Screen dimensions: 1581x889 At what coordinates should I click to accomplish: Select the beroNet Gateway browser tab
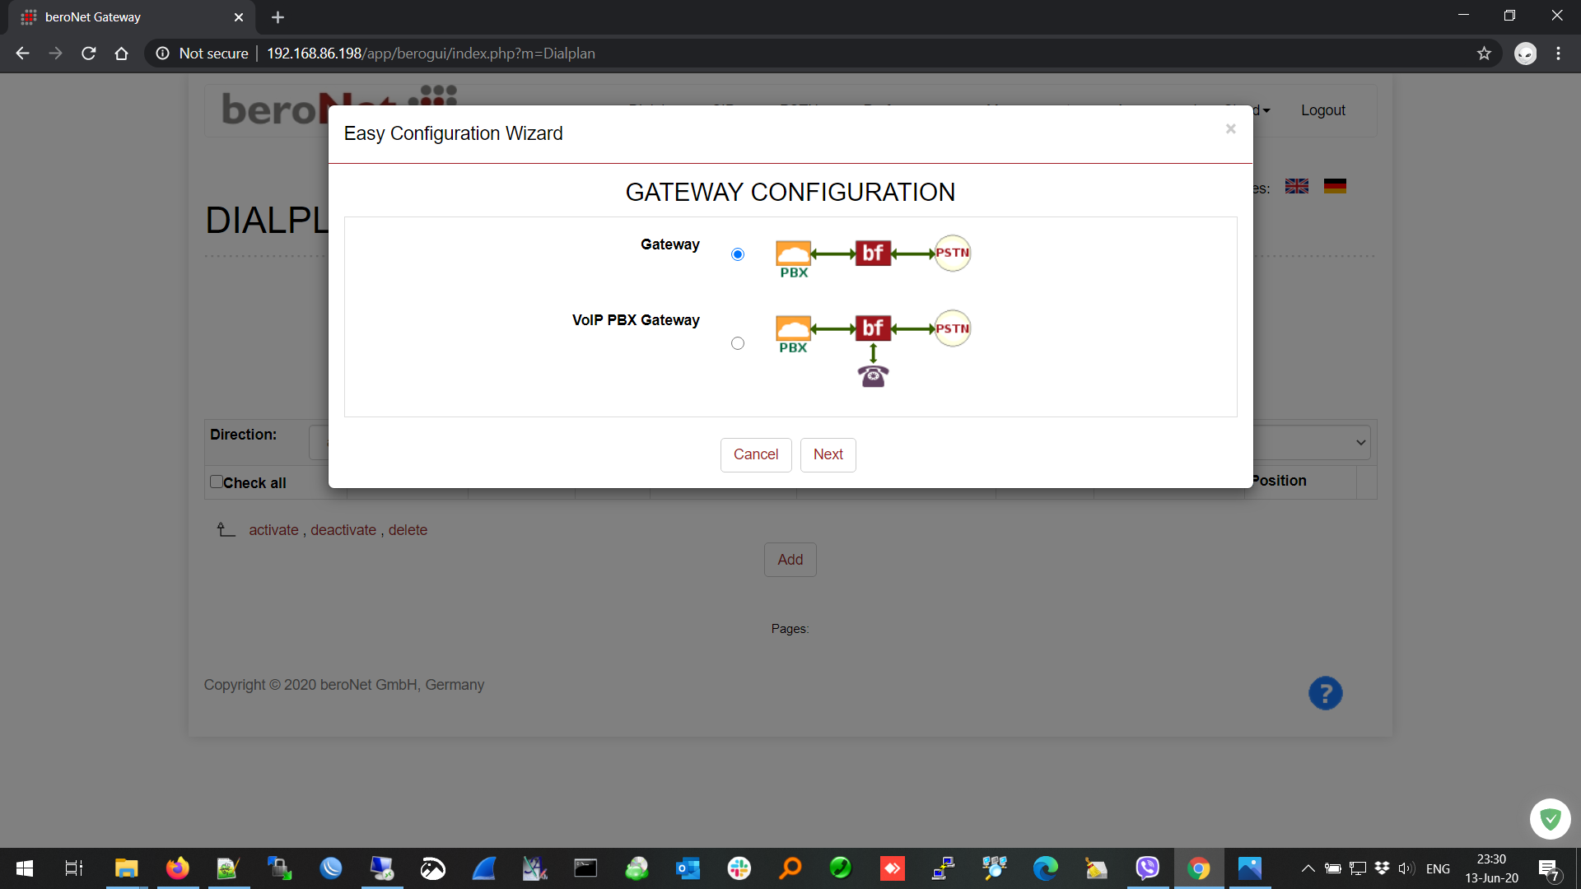click(x=124, y=17)
